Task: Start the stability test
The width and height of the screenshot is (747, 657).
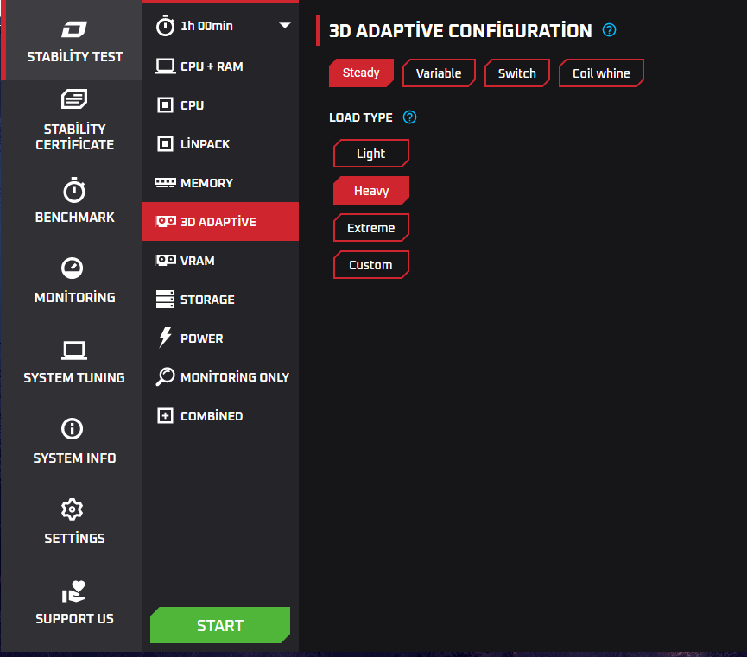Action: click(x=220, y=625)
